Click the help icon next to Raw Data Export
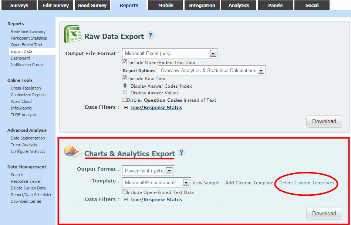This screenshot has height=225, width=351. click(x=150, y=36)
